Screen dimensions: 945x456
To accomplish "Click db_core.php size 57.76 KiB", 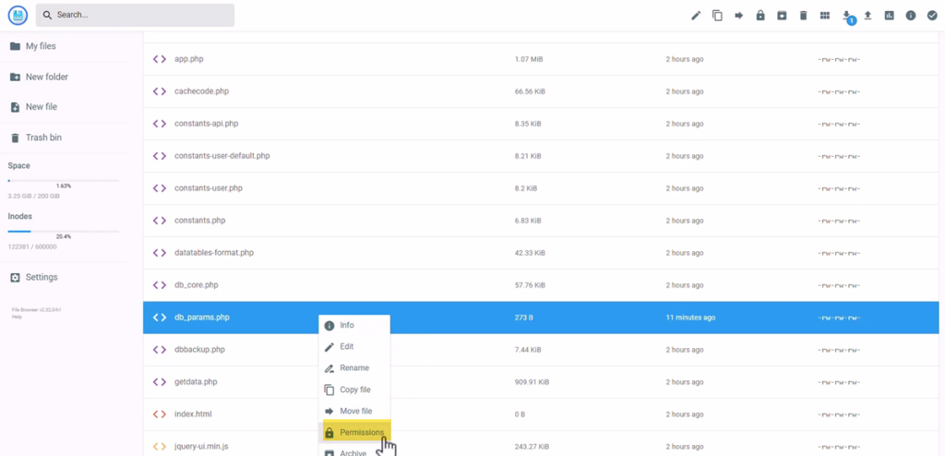I will coord(530,284).
